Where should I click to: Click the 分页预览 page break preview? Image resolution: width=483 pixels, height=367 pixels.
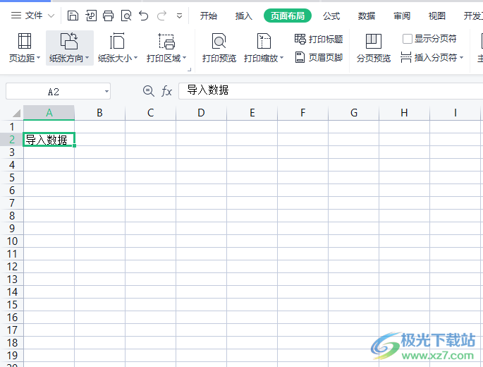click(x=374, y=48)
